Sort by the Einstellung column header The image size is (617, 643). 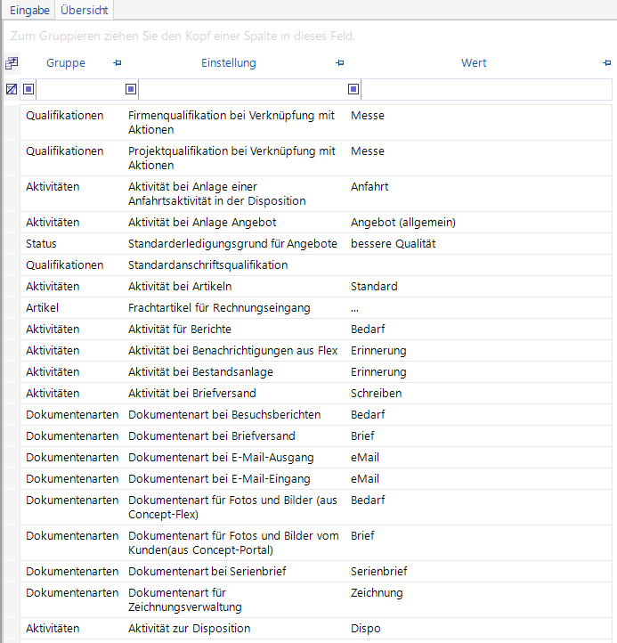228,62
